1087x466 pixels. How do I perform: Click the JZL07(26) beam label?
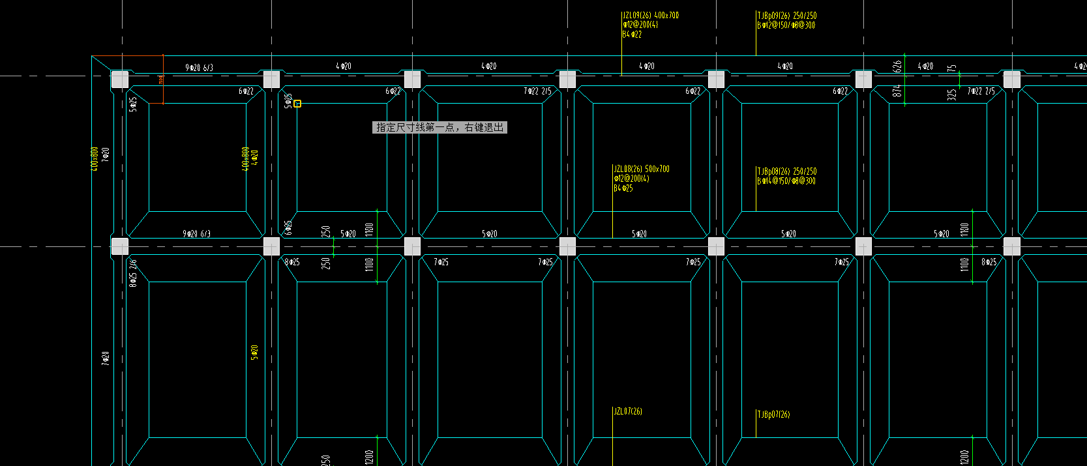pos(628,411)
